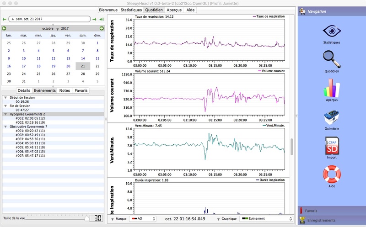The image size is (366, 227).
Task: Click the Enregistrements trophy icon
Action: pyautogui.click(x=302, y=220)
